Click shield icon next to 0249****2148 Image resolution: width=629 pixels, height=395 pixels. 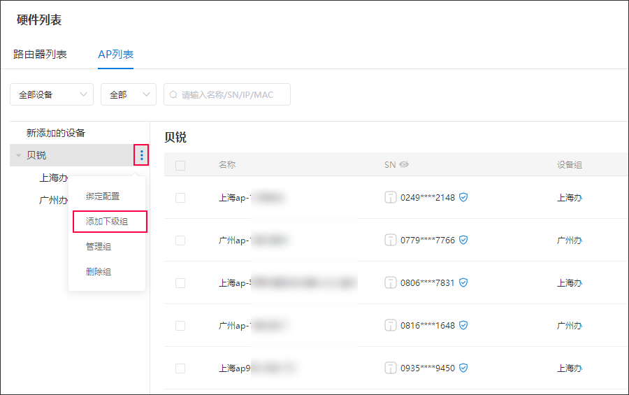pos(463,197)
